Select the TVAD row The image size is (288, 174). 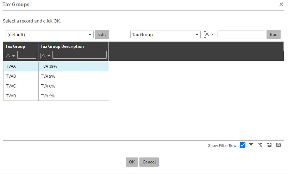(x=56, y=96)
